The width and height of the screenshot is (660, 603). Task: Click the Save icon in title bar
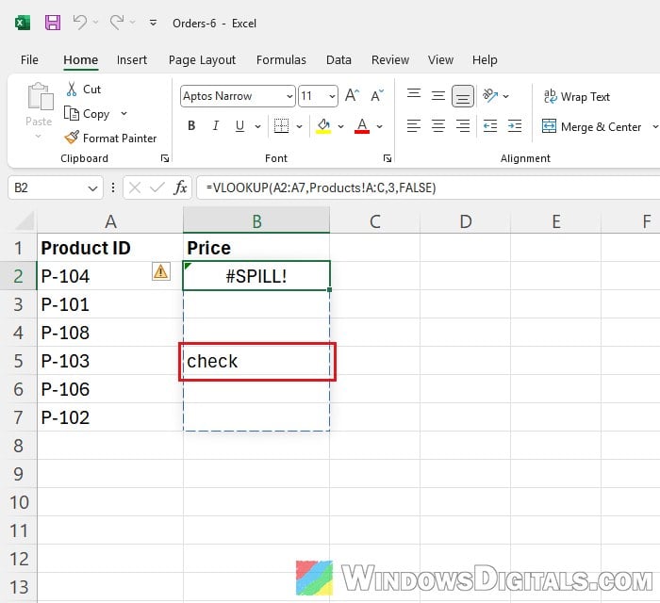[x=53, y=23]
